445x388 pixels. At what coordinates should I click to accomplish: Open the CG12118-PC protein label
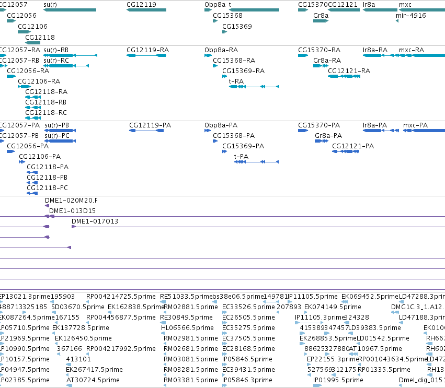click(47, 188)
